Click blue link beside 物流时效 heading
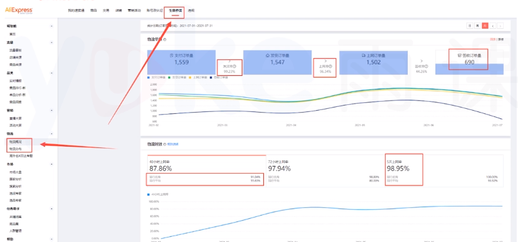Image resolution: width=518 pixels, height=242 pixels. (x=173, y=144)
